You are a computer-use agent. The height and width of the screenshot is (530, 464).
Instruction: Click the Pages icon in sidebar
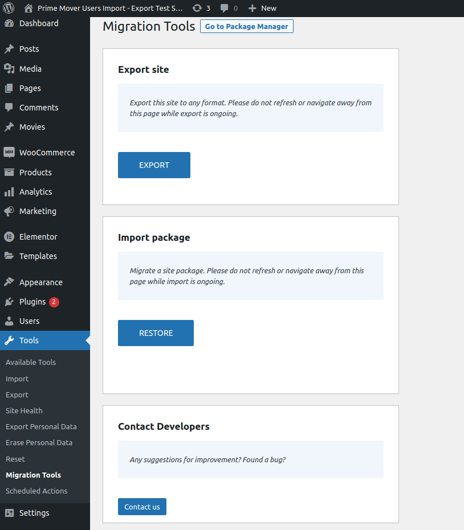point(9,88)
